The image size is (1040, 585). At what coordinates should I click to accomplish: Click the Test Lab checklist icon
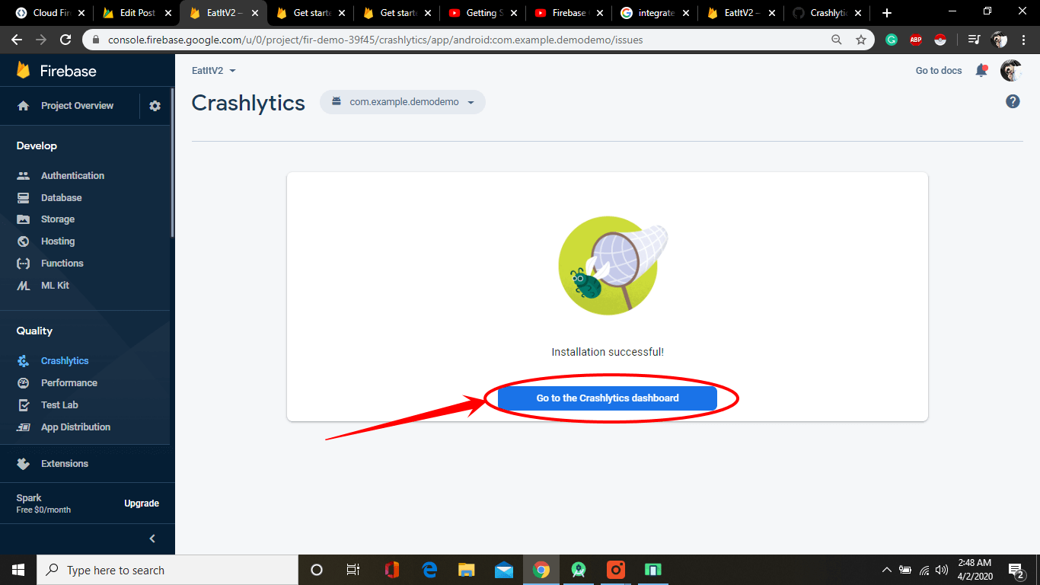[24, 405]
